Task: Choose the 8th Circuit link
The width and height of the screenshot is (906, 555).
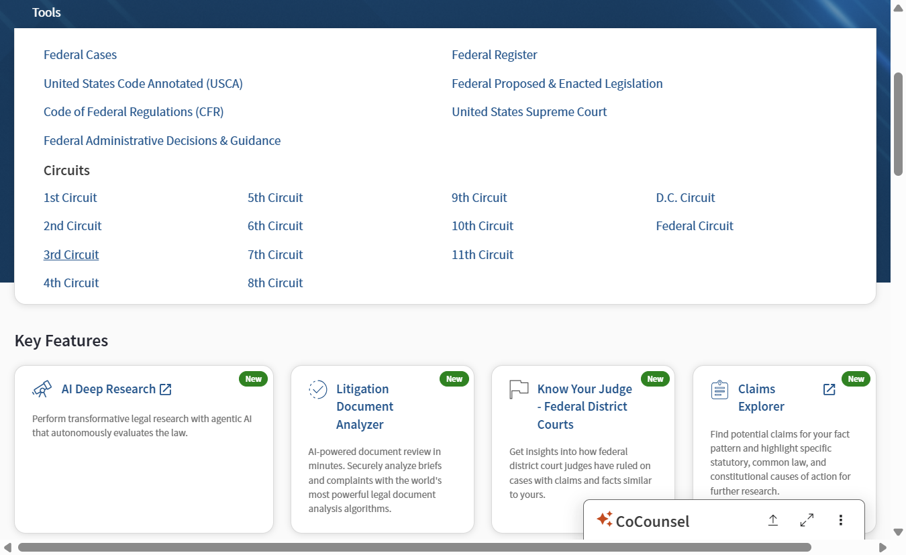Action: [275, 283]
